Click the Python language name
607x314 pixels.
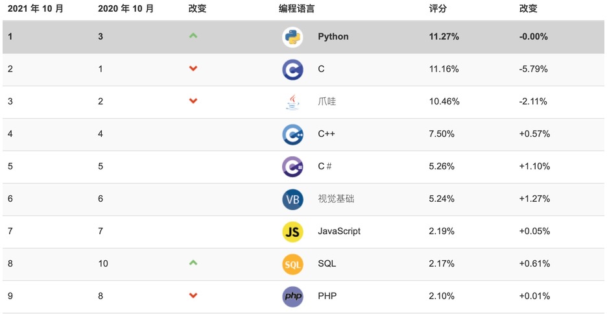point(333,37)
